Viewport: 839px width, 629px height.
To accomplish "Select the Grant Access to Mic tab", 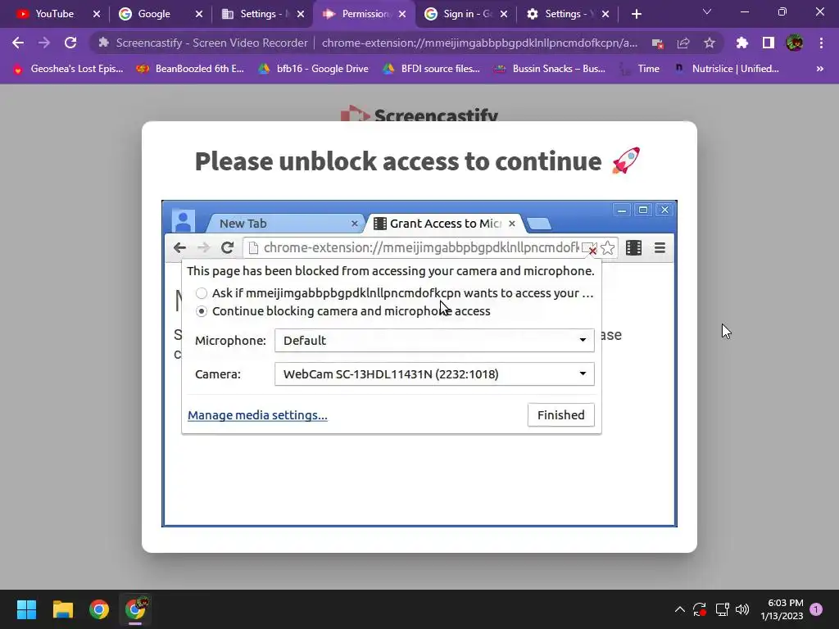I will coord(444,224).
